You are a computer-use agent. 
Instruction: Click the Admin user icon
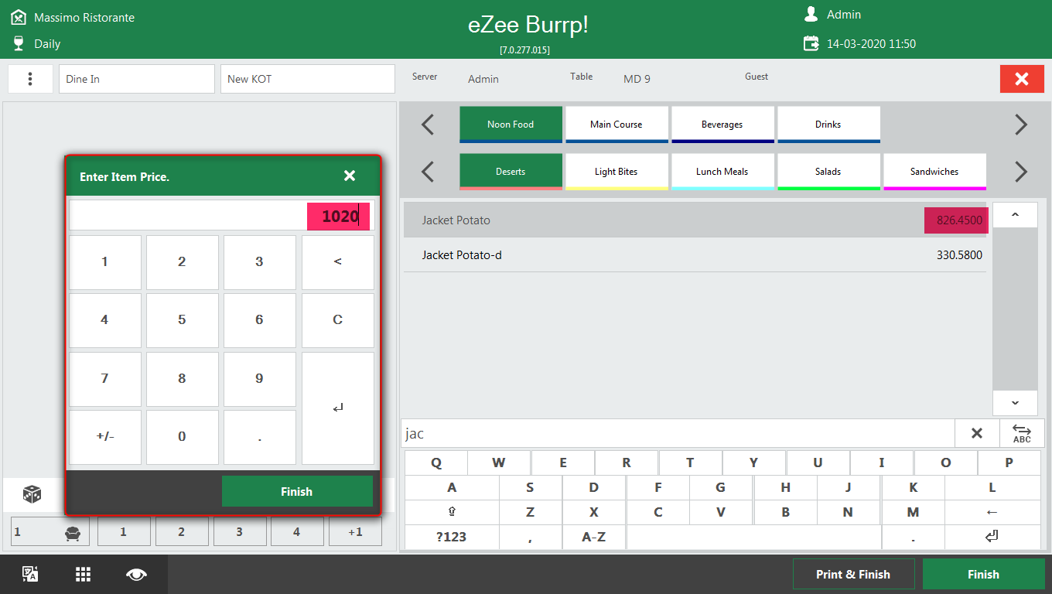[x=811, y=14]
